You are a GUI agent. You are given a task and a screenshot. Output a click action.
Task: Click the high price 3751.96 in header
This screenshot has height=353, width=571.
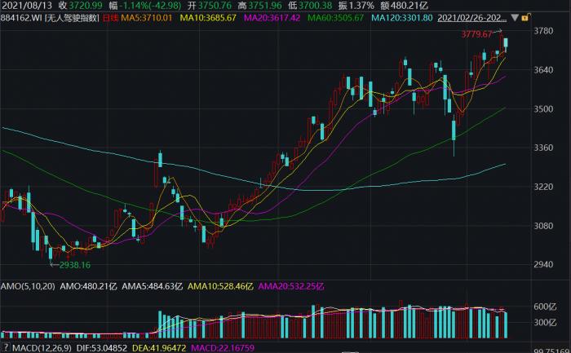pyautogui.click(x=265, y=6)
